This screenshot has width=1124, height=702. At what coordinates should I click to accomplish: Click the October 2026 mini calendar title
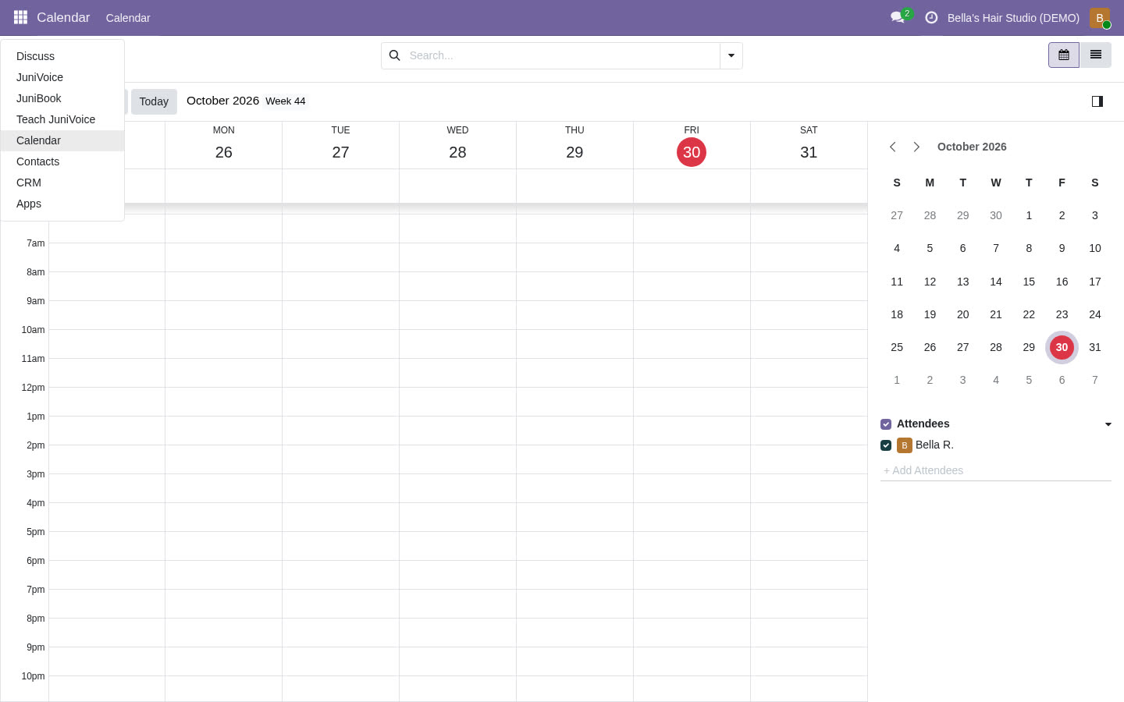(x=972, y=147)
